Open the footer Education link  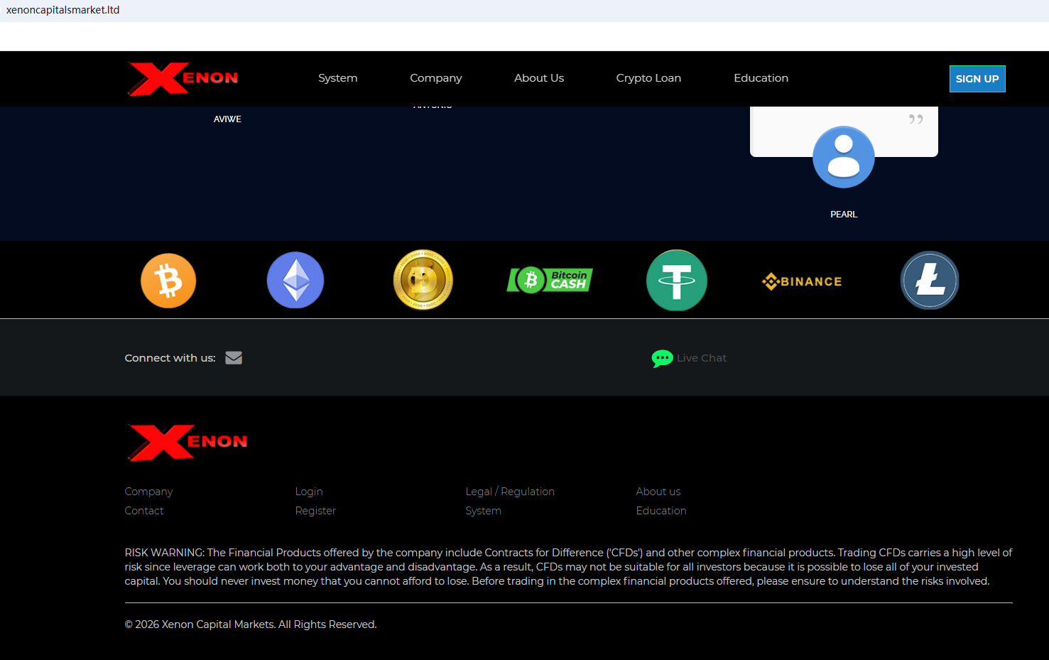point(661,511)
